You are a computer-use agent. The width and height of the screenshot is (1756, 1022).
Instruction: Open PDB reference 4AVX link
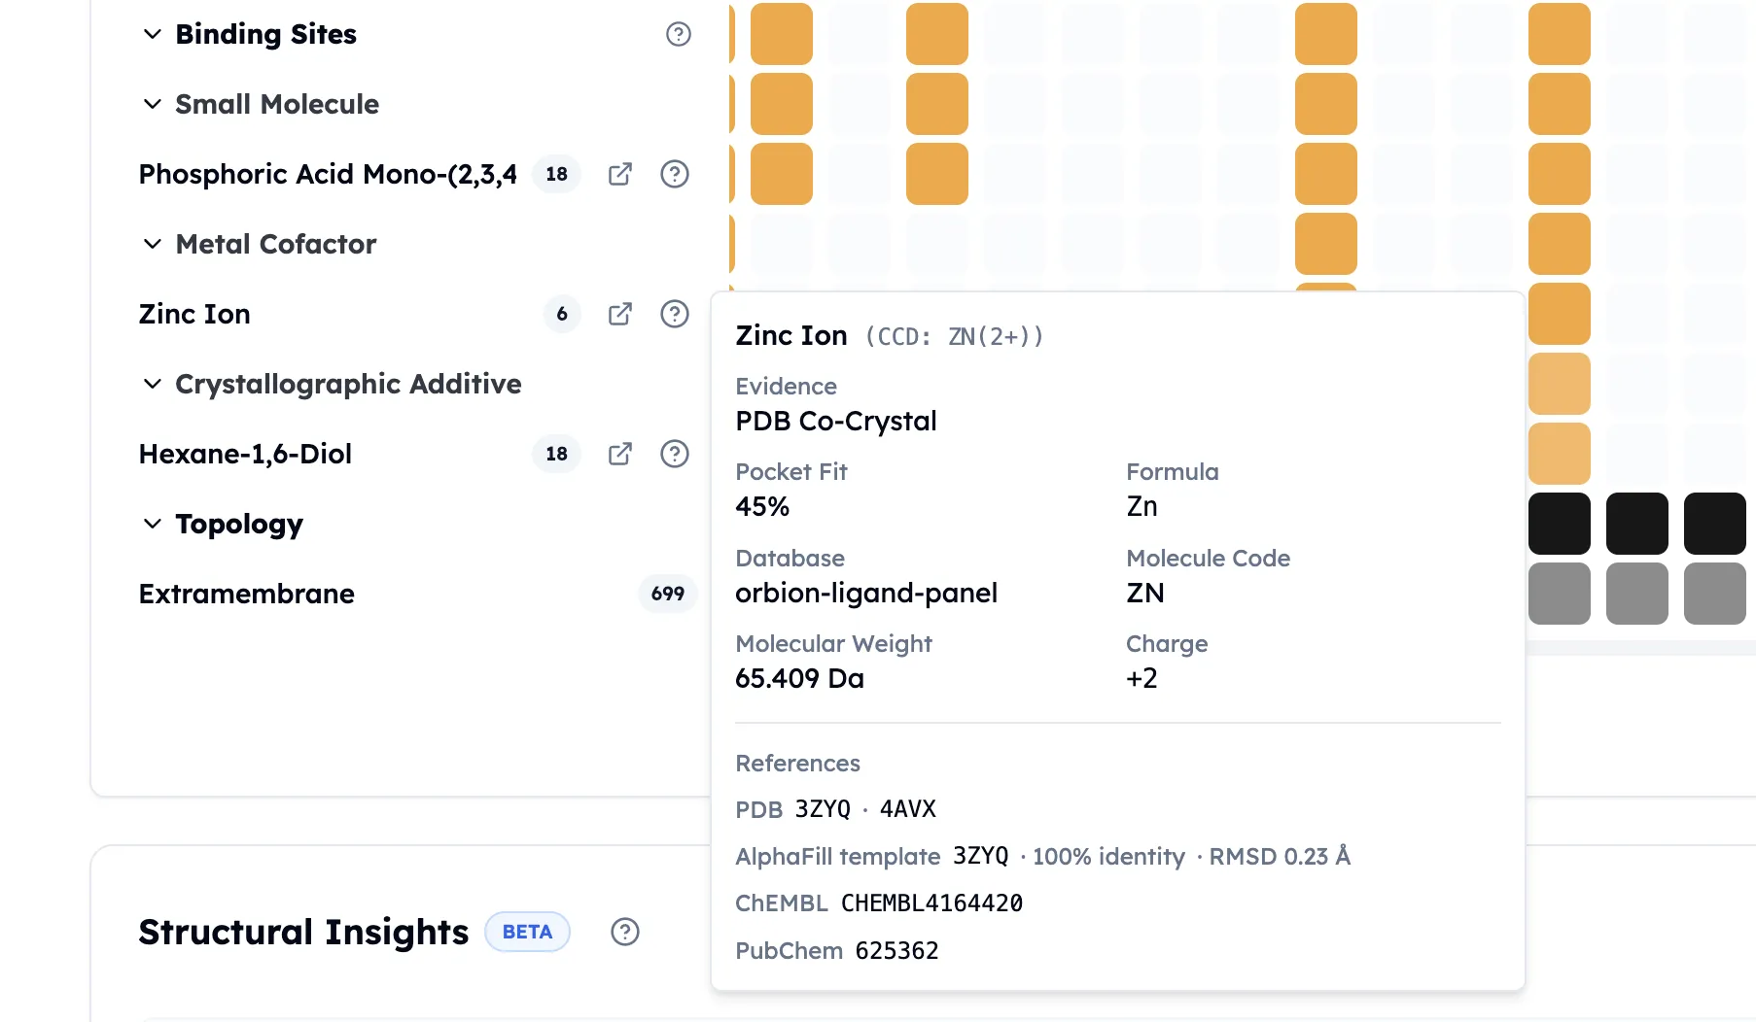coord(908,809)
